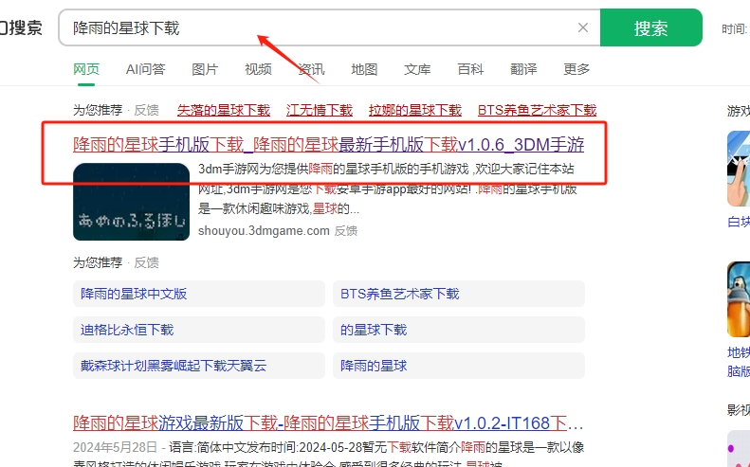Open the 拉娜的星球下载 suggestion link
Image resolution: width=750 pixels, height=467 pixels.
pyautogui.click(x=415, y=111)
